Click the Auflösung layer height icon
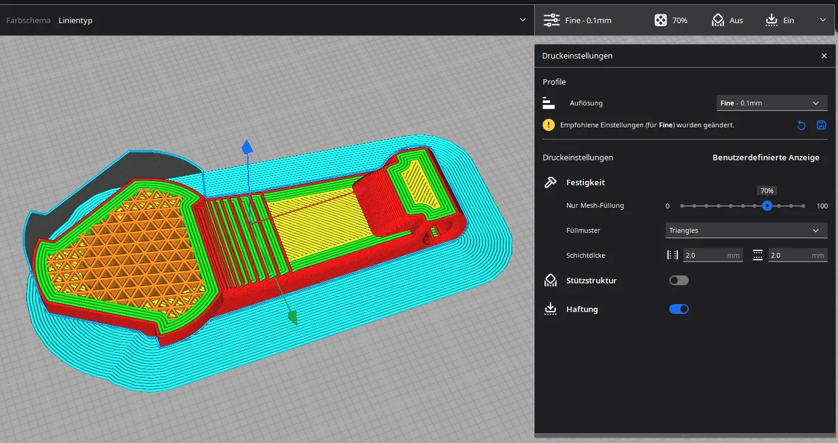 (x=549, y=103)
